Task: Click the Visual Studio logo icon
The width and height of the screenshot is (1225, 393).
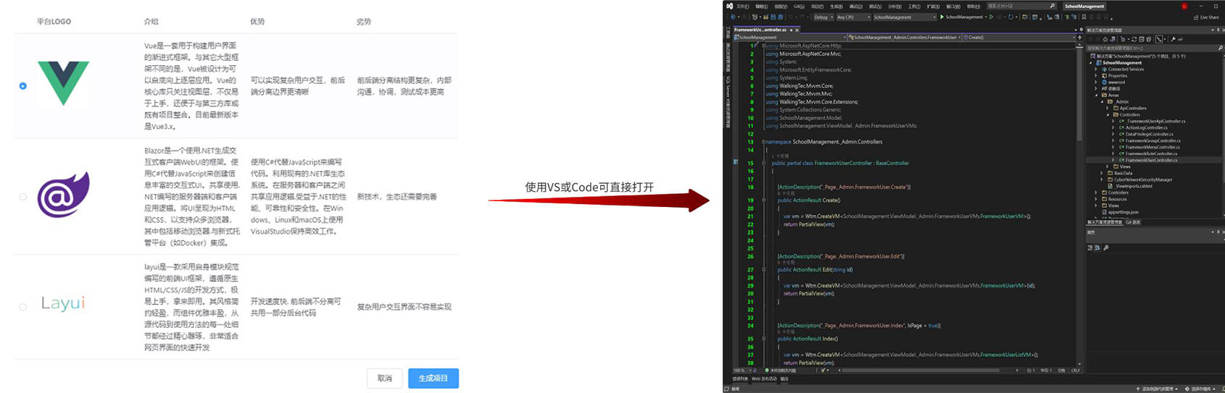Action: click(729, 6)
